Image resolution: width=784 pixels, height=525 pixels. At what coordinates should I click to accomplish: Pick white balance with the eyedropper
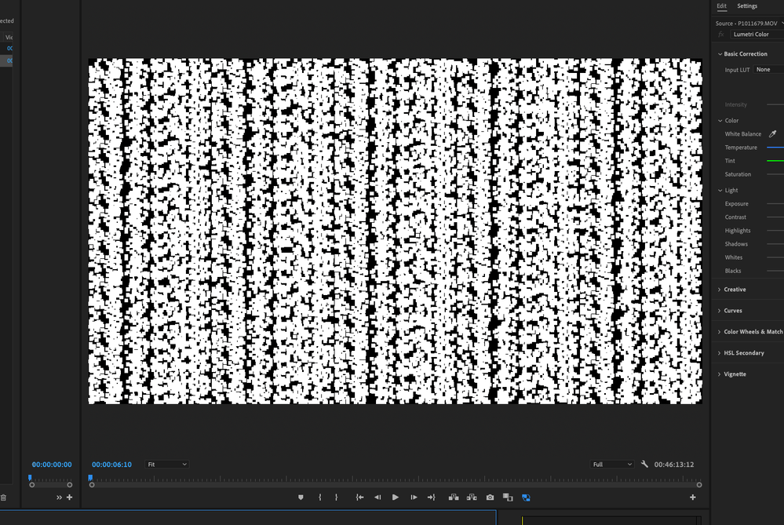(772, 133)
